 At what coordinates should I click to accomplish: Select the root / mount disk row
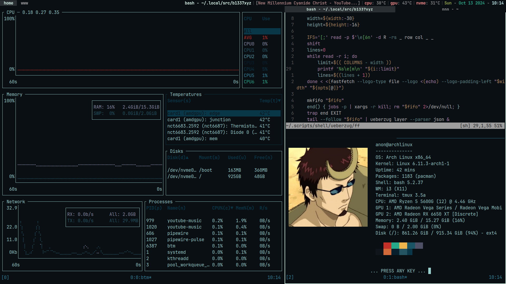[224, 176]
